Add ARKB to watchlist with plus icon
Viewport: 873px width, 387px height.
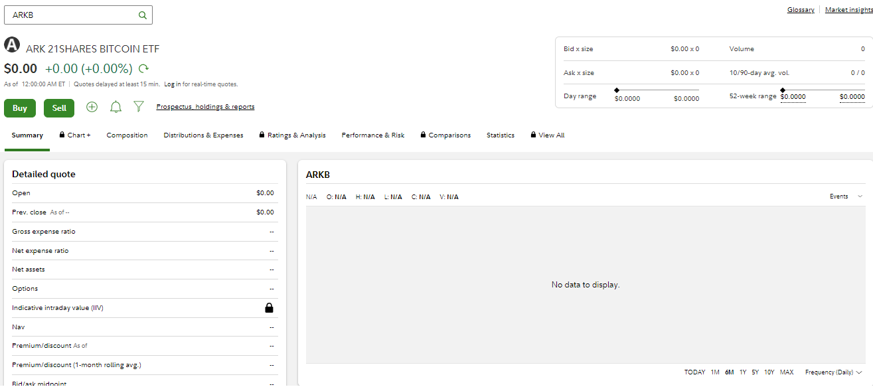(92, 107)
